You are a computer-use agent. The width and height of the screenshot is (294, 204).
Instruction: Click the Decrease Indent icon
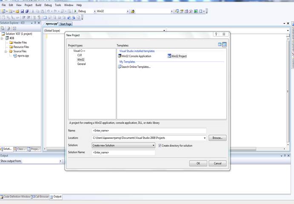coord(24,17)
